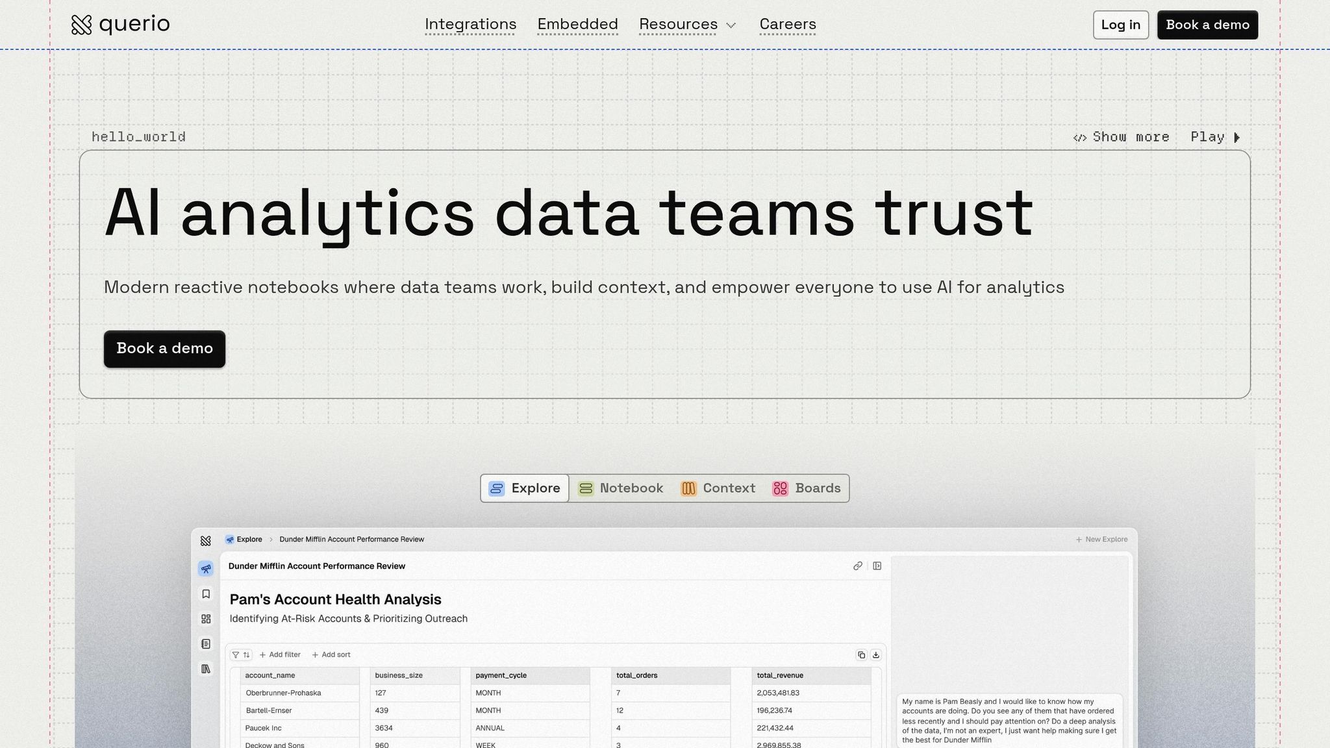1330x748 pixels.
Task: Click the querio logo icon
Action: 81,25
